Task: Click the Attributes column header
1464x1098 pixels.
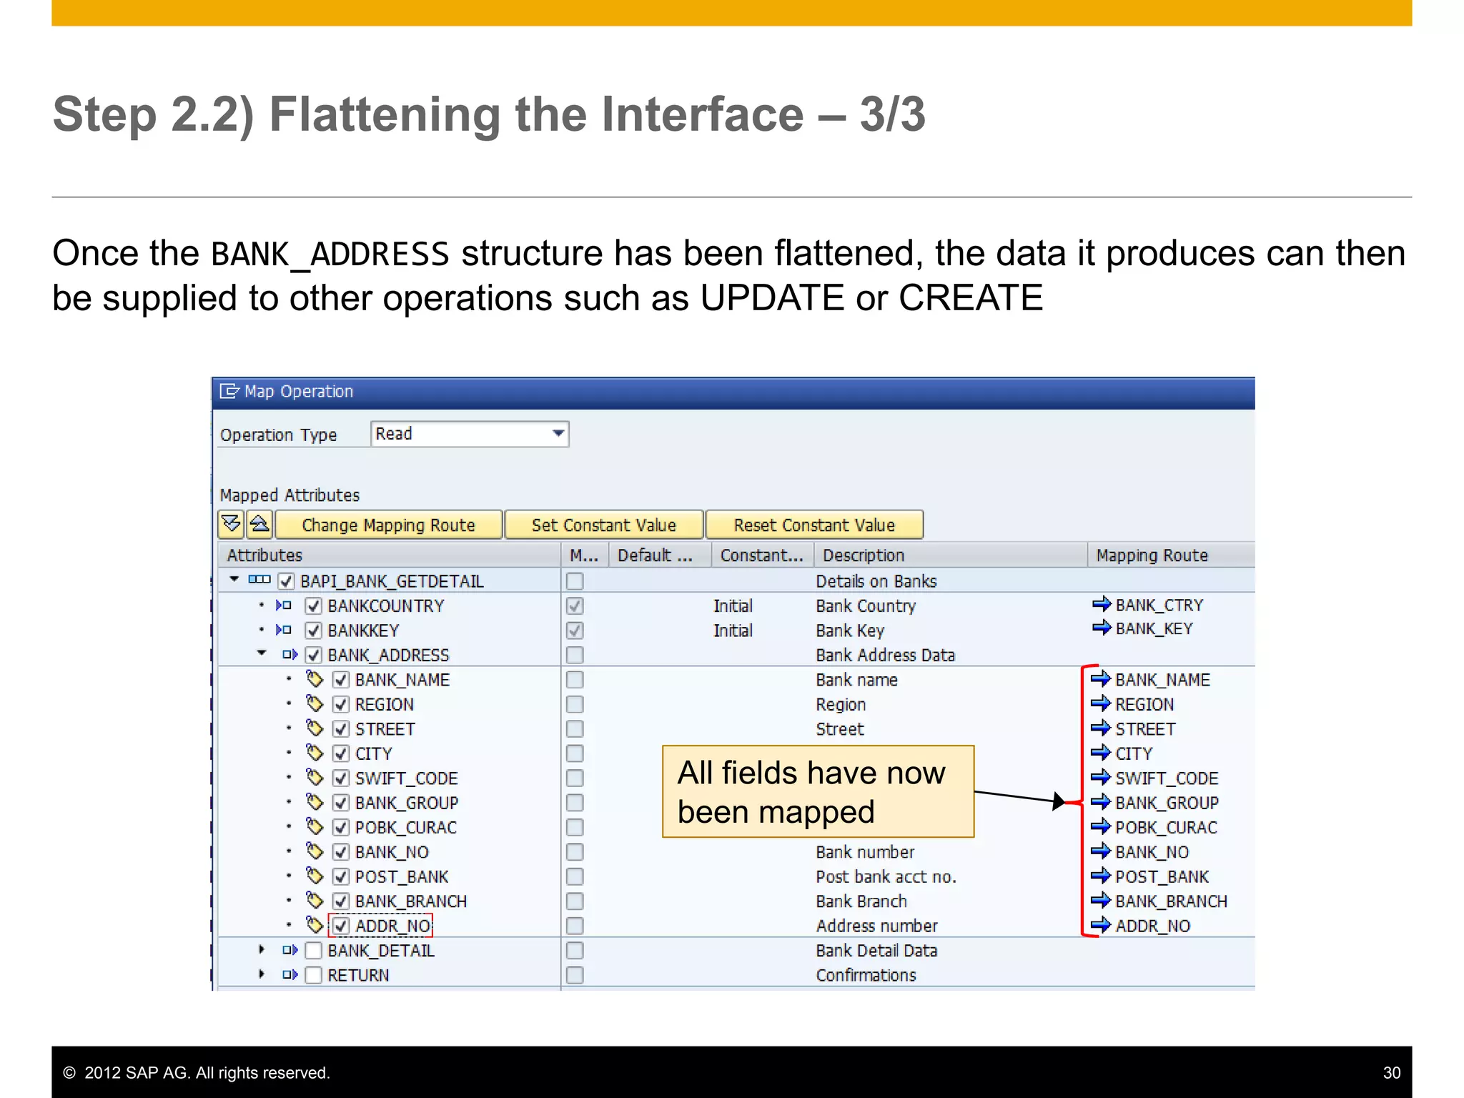Action: 390,555
